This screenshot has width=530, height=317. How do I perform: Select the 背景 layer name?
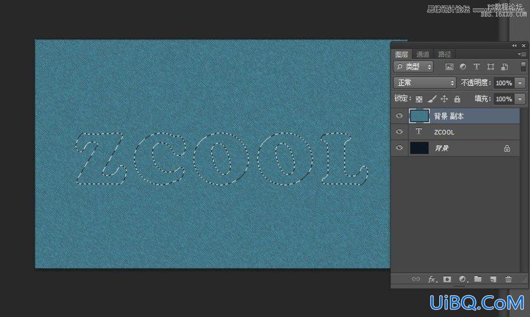(442, 148)
